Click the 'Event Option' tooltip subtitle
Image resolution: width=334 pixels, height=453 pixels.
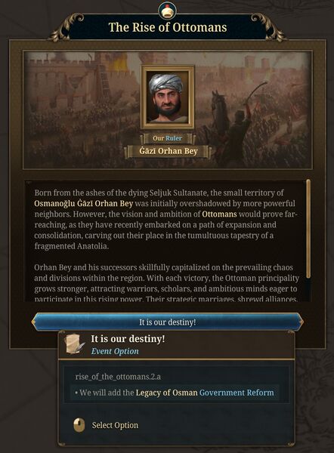click(115, 351)
